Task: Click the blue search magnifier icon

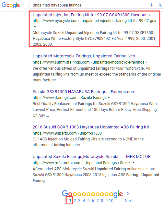Action: coord(160,5)
